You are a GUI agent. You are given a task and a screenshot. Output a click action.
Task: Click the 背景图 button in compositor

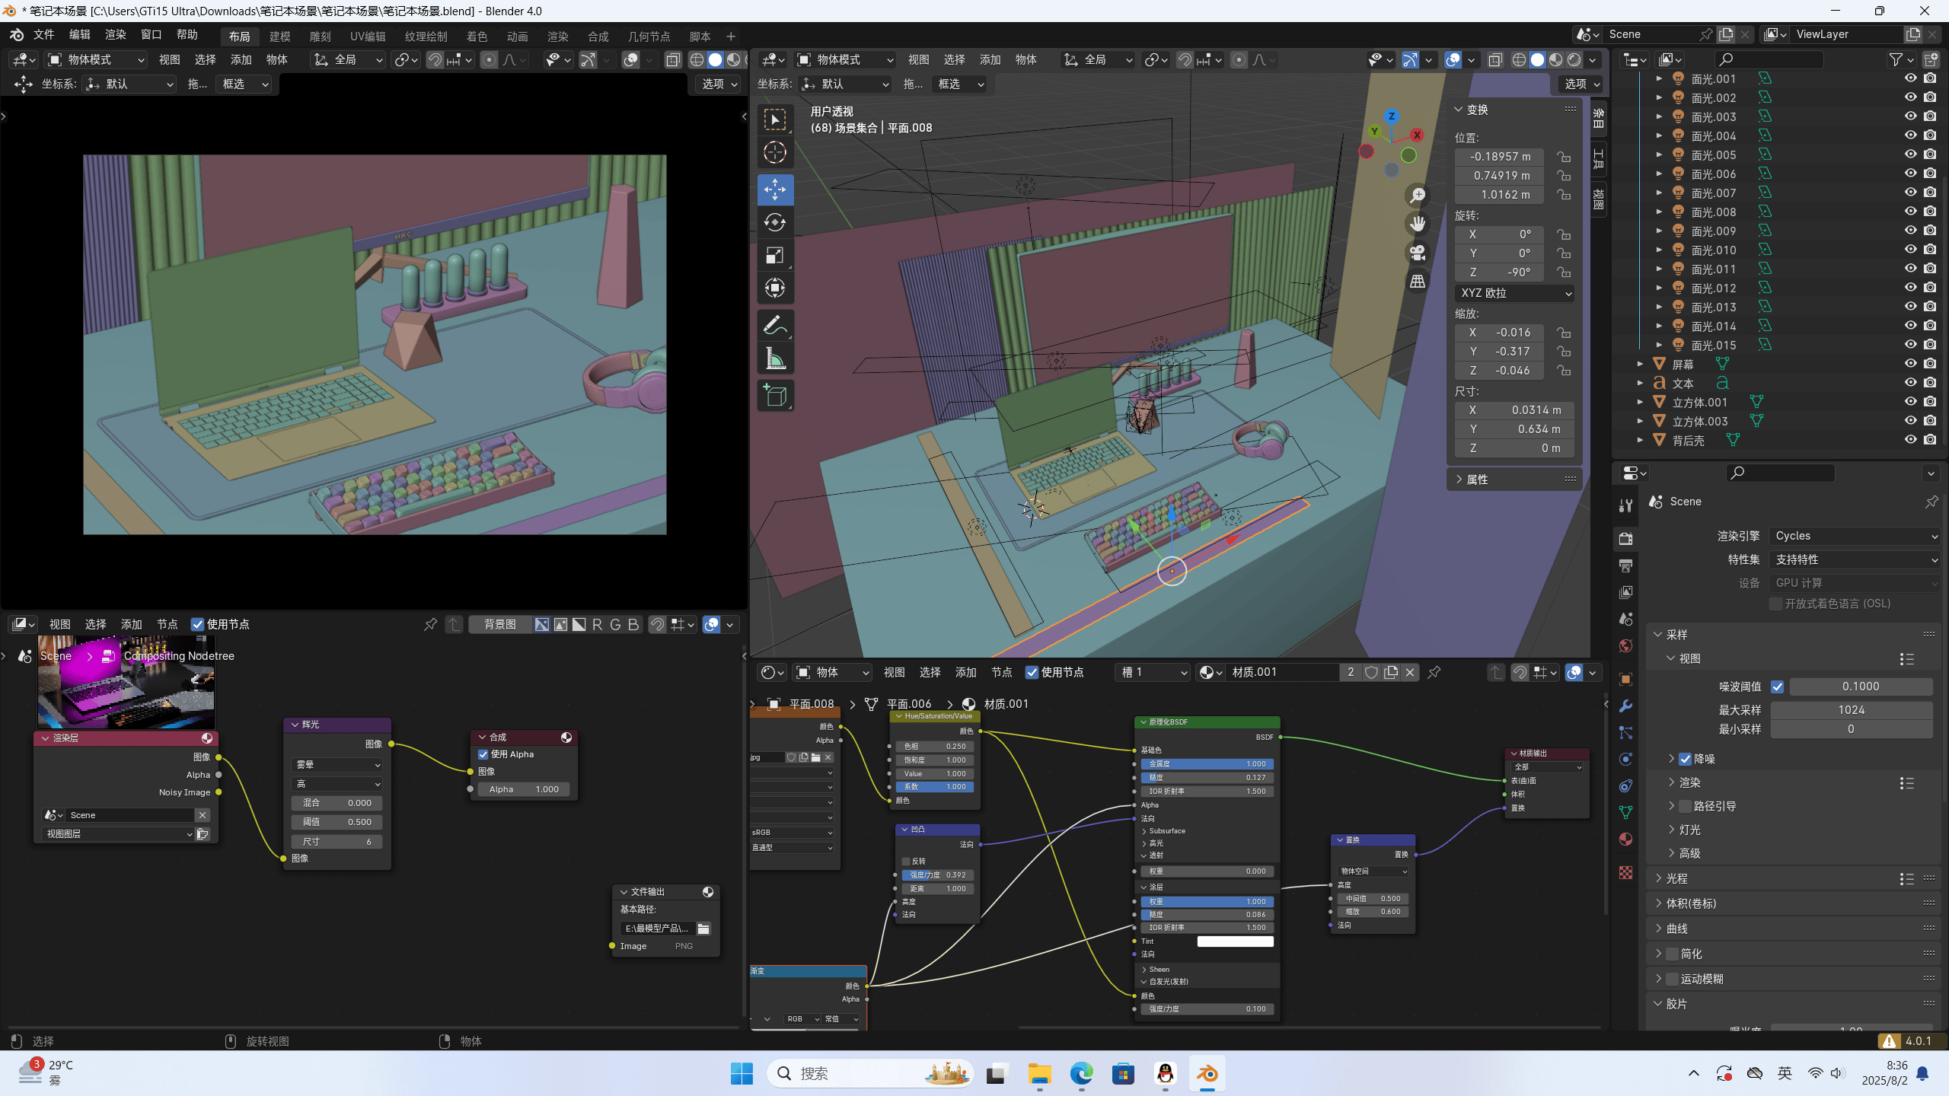[499, 624]
